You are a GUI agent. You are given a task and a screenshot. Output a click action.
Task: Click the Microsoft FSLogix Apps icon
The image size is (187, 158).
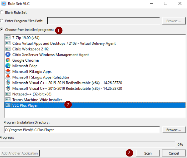8,72
